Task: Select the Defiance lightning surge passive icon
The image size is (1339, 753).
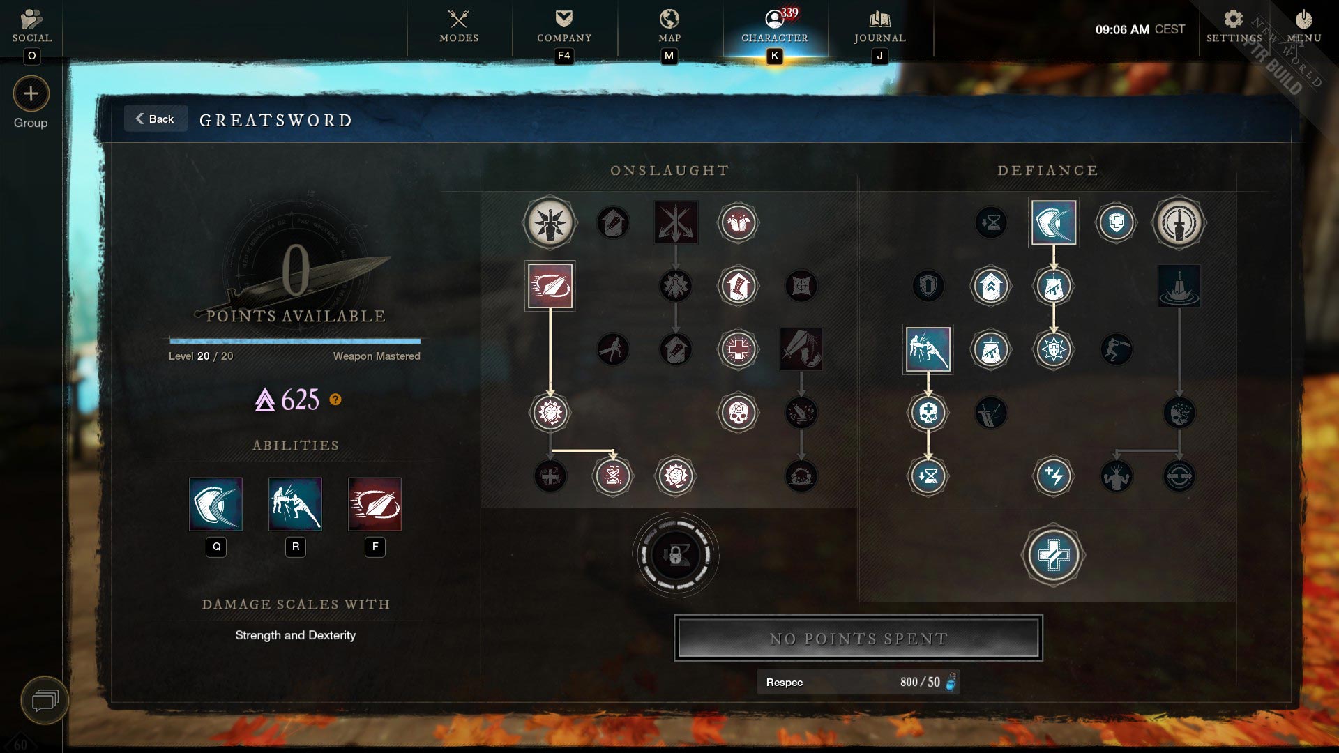Action: tap(1052, 476)
